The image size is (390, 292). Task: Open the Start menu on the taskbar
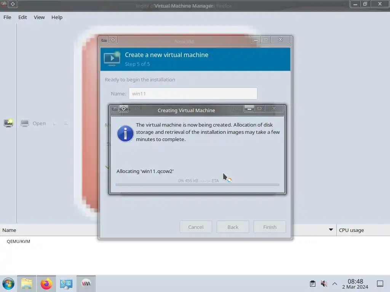tap(8, 284)
